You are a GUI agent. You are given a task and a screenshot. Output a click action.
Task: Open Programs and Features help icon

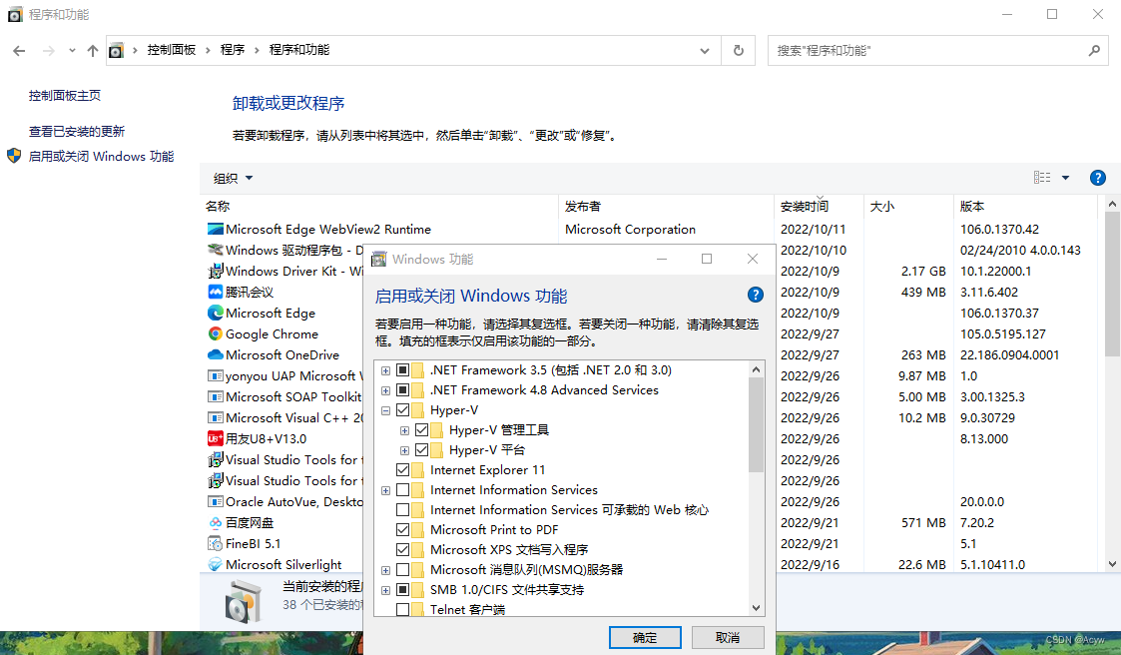pyautogui.click(x=1097, y=178)
